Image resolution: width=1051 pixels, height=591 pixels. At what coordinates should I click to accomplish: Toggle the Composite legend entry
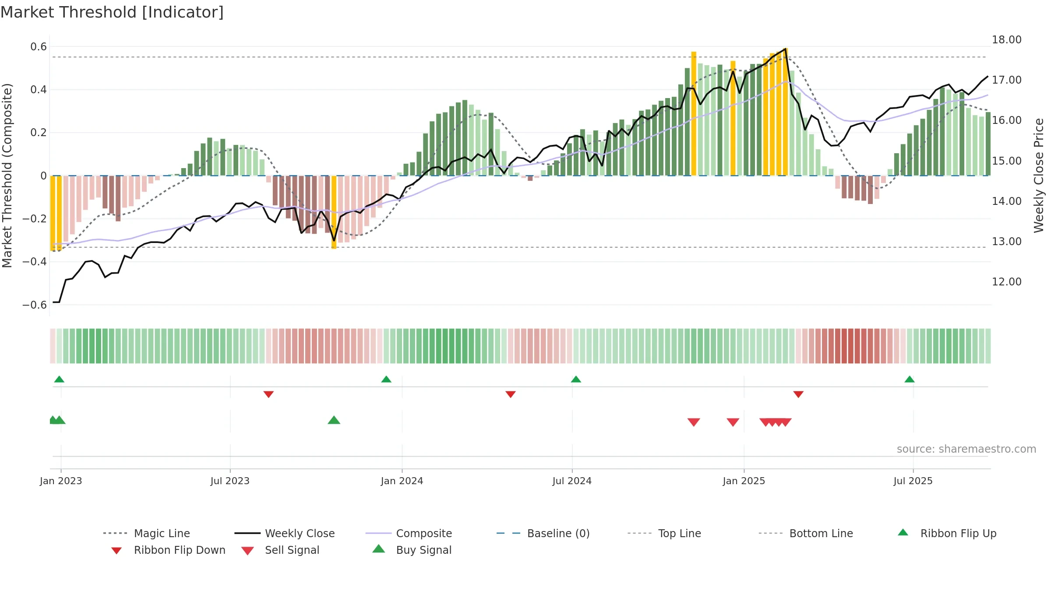tap(409, 533)
